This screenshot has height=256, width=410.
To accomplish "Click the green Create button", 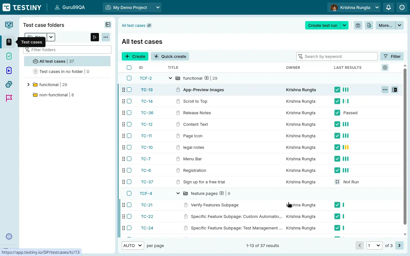I will click(135, 56).
